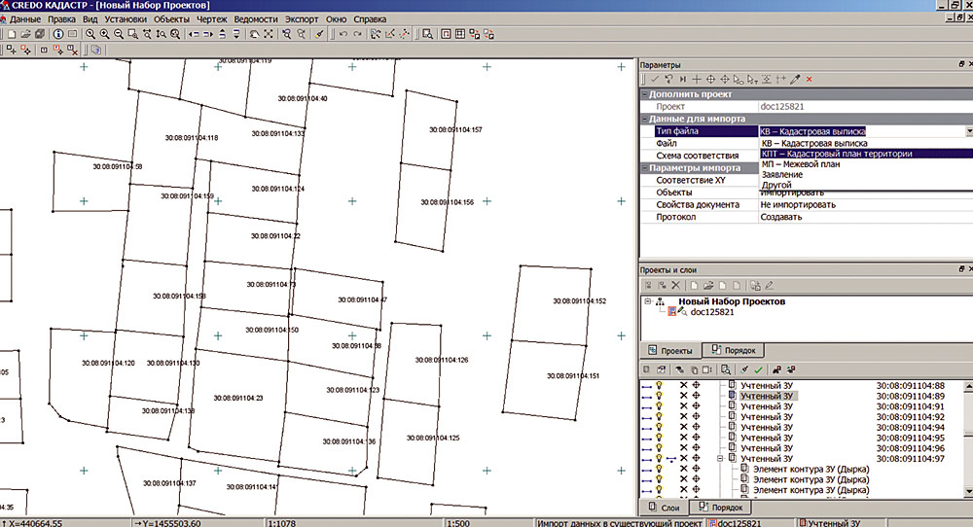
Task: Collapse the Учтенный ЗУ 30:08:091104:97 node
Action: [720, 459]
